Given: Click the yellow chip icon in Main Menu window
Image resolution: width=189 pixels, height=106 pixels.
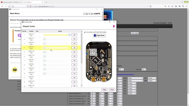Looking at the screenshot, I should tap(15, 70).
